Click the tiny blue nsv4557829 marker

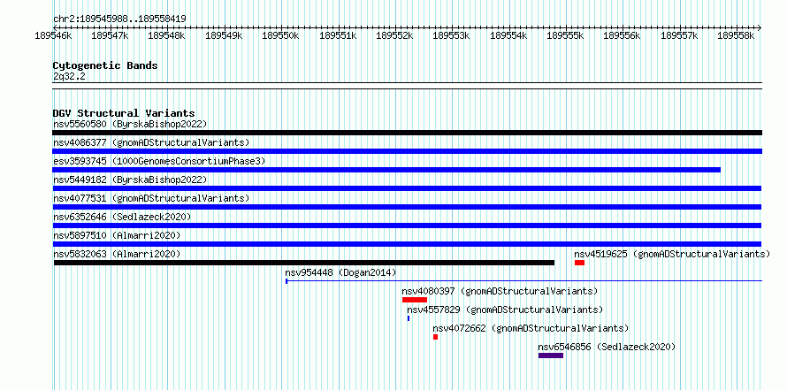[x=409, y=318]
